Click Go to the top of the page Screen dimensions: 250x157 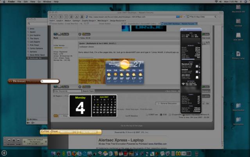click(131, 126)
